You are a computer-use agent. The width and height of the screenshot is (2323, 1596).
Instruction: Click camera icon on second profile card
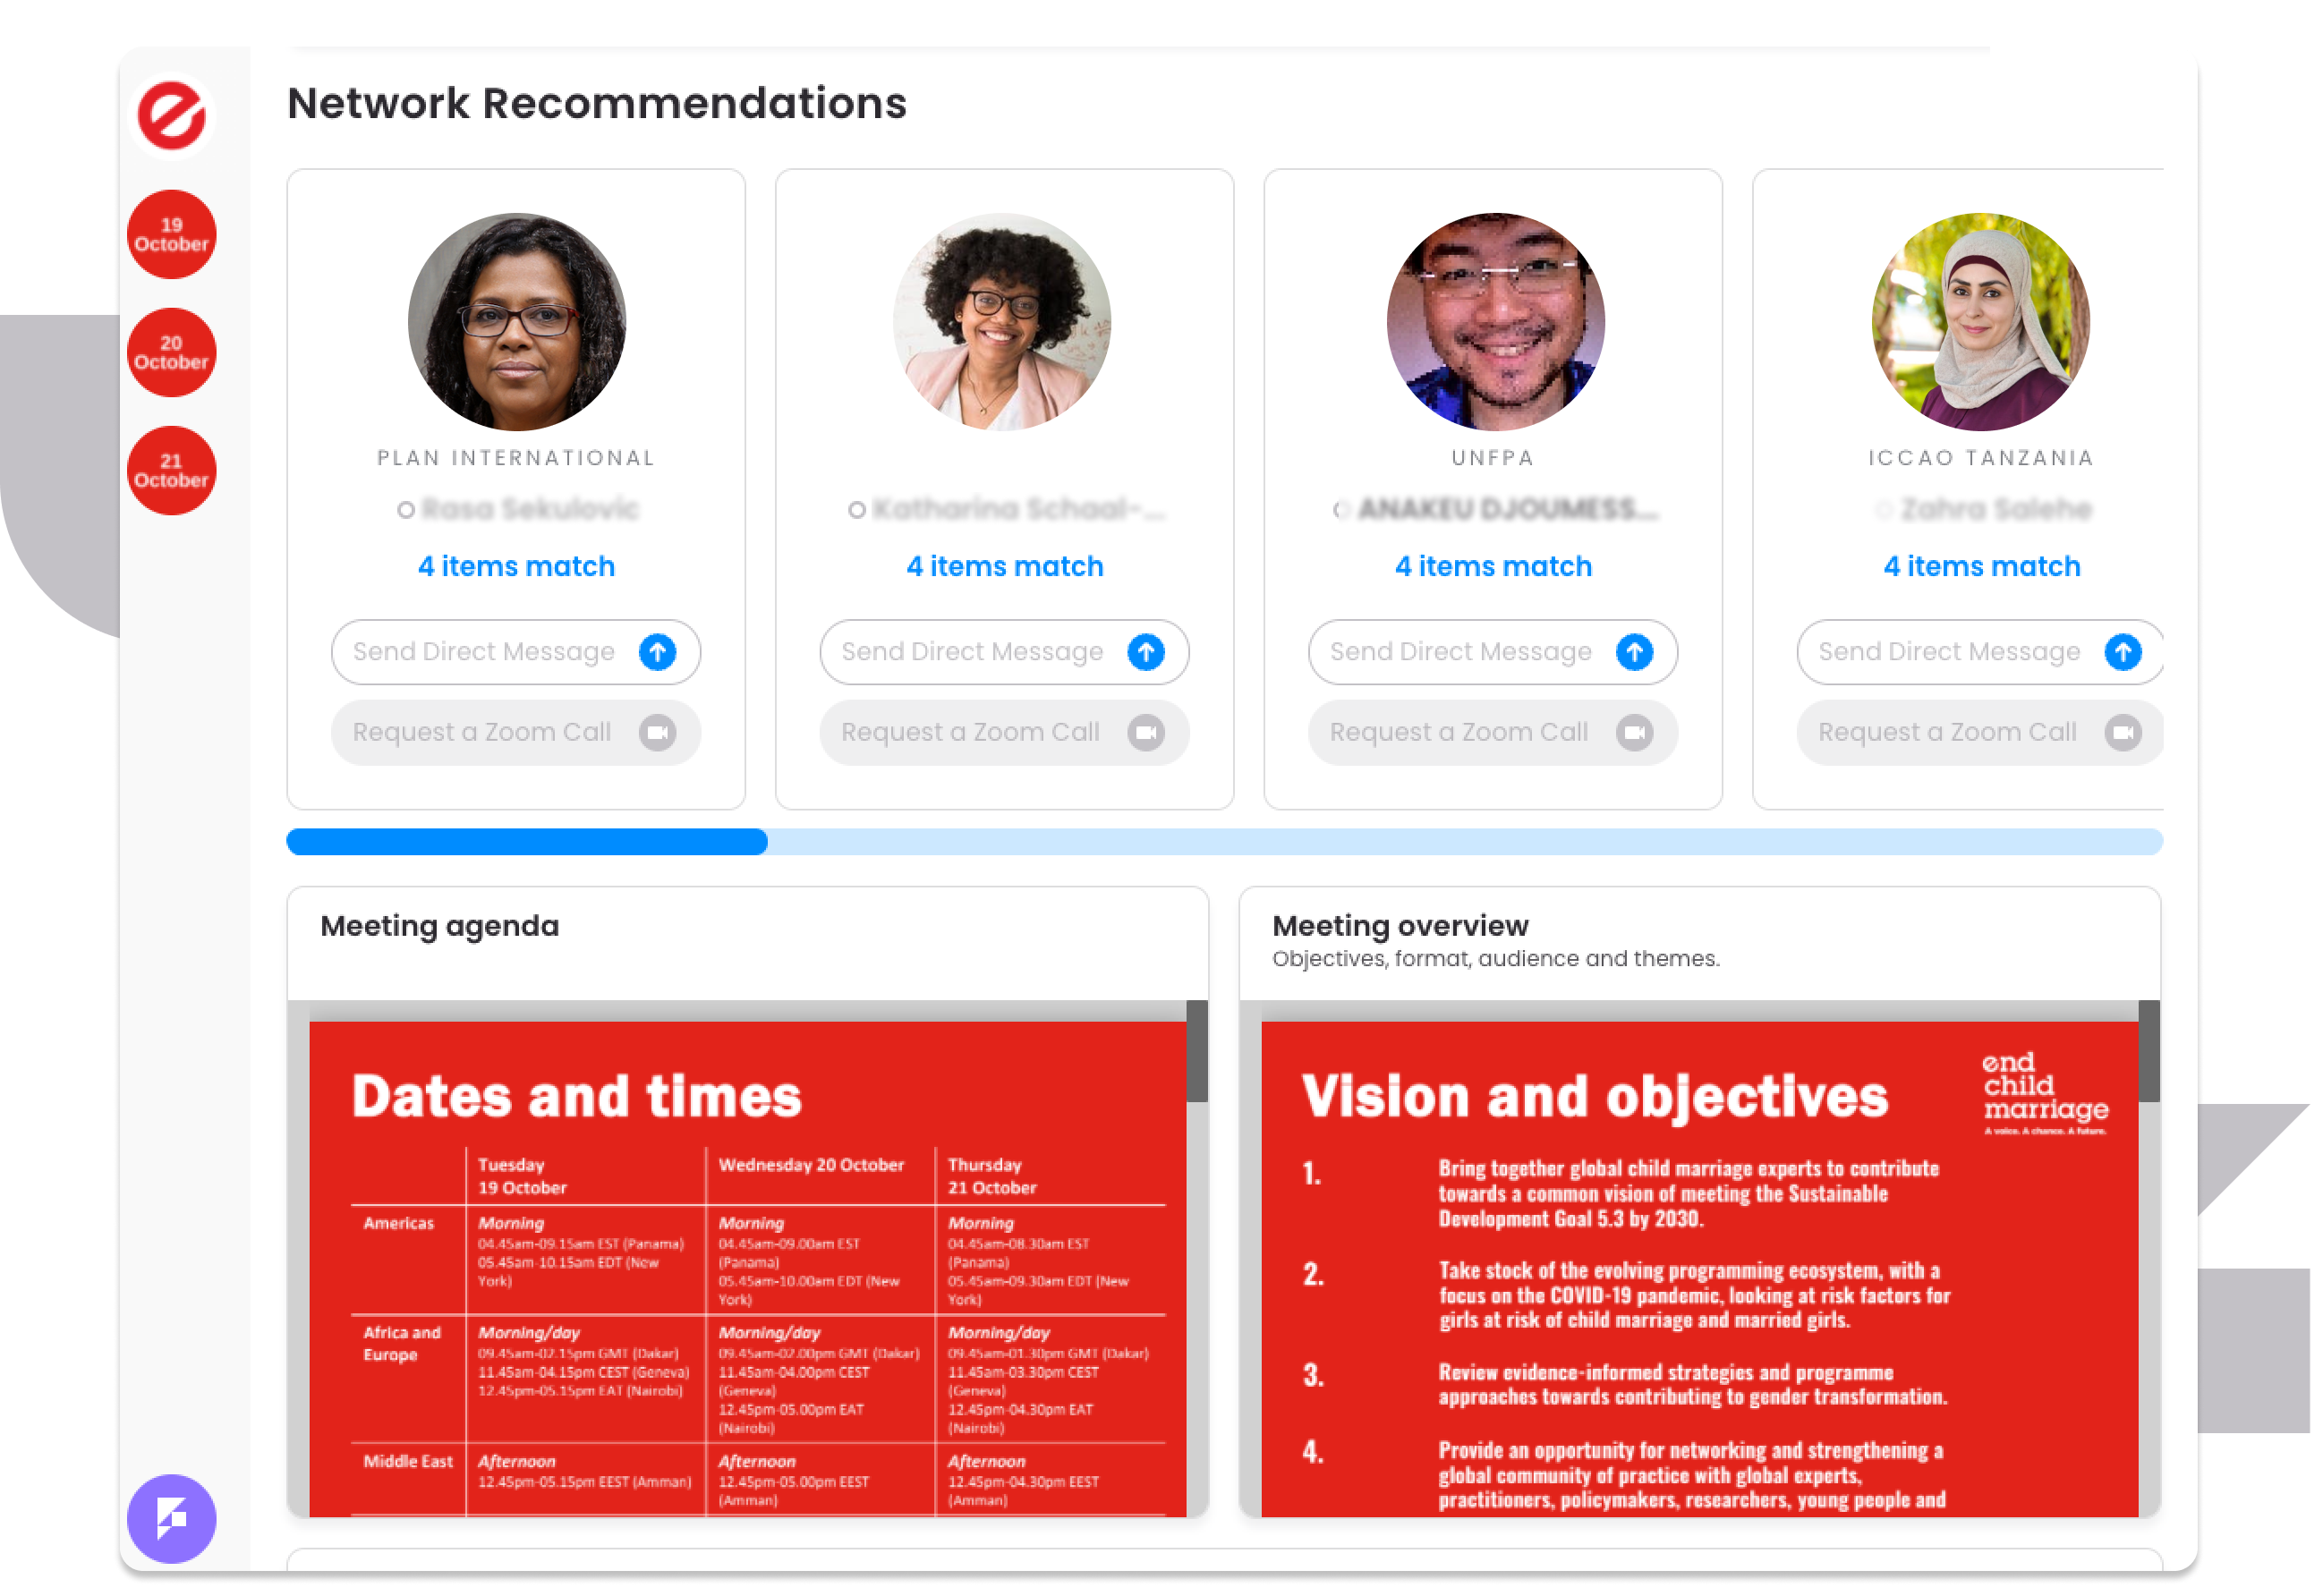(x=1146, y=733)
